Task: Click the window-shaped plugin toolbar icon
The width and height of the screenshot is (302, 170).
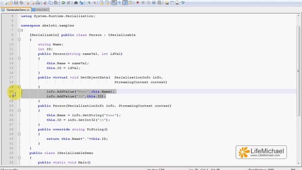Action: [x=172, y=3]
